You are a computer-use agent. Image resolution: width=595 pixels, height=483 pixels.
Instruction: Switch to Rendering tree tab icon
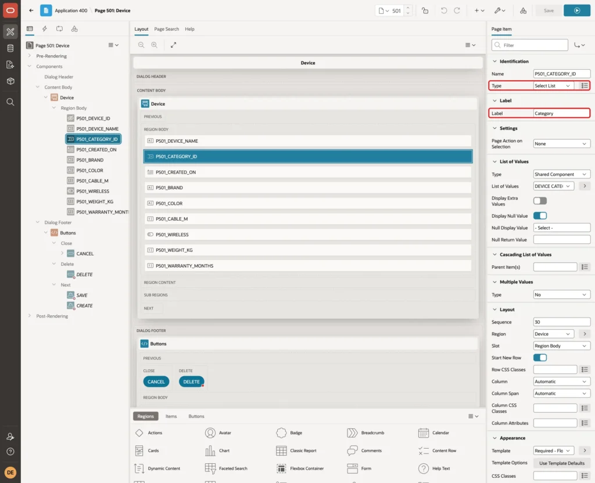coord(30,28)
